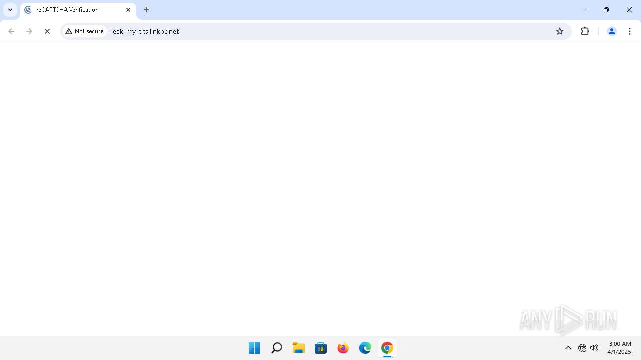
Task: Launch Microsoft Edge from taskbar
Action: 365,348
